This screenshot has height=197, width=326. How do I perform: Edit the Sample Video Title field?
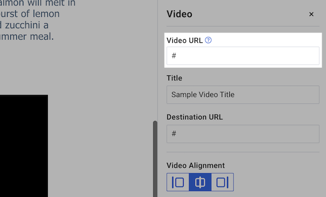coord(243,94)
